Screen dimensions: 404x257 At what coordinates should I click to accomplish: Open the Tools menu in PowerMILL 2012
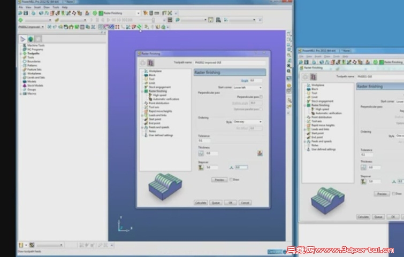(x=56, y=7)
